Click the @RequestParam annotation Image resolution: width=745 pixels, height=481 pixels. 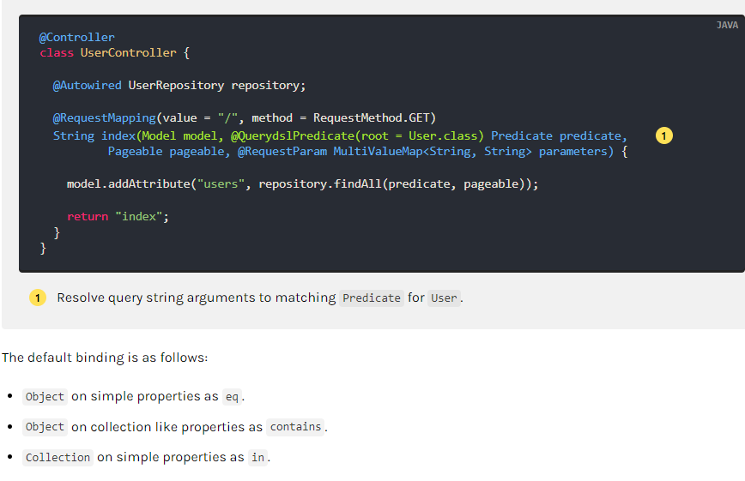[282, 151]
